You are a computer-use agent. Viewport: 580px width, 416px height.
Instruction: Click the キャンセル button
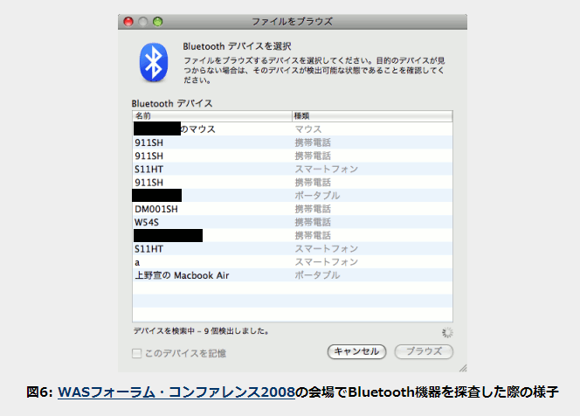(356, 351)
